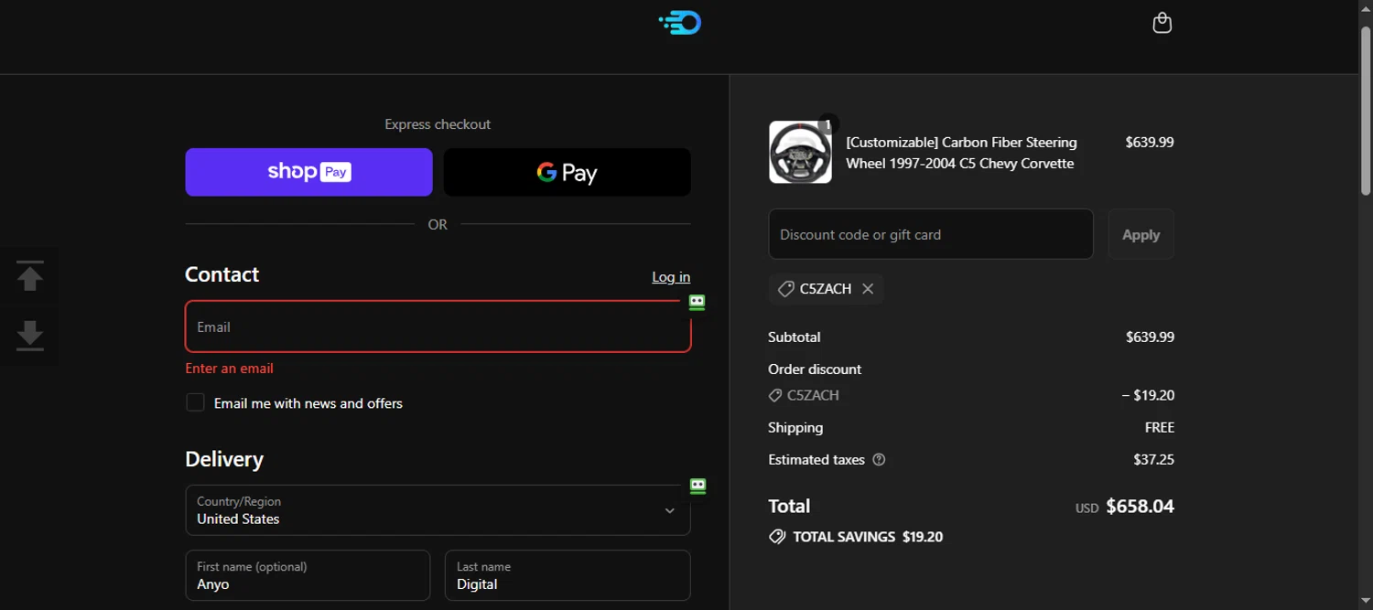Click the Contact section heading
Screen dimensions: 1373x610
pyautogui.click(x=222, y=274)
